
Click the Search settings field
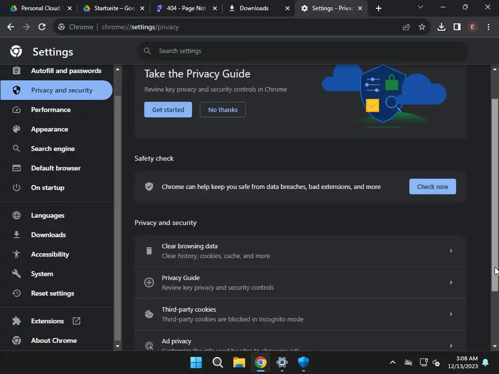coord(302,51)
